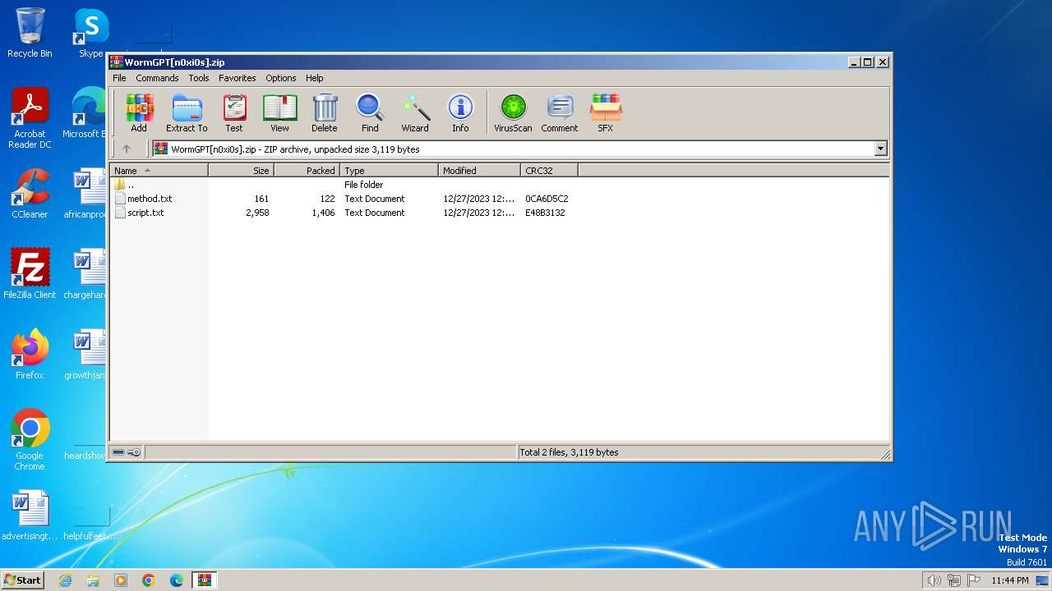1052x591 pixels.
Task: Open Acrobat Reader DC desktop shortcut
Action: (x=30, y=118)
